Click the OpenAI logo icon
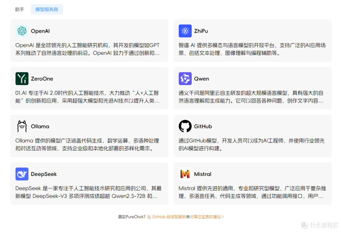 coord(22,31)
